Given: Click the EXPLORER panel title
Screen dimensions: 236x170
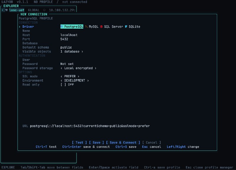Looking at the screenshot, I should [x=11, y=6].
